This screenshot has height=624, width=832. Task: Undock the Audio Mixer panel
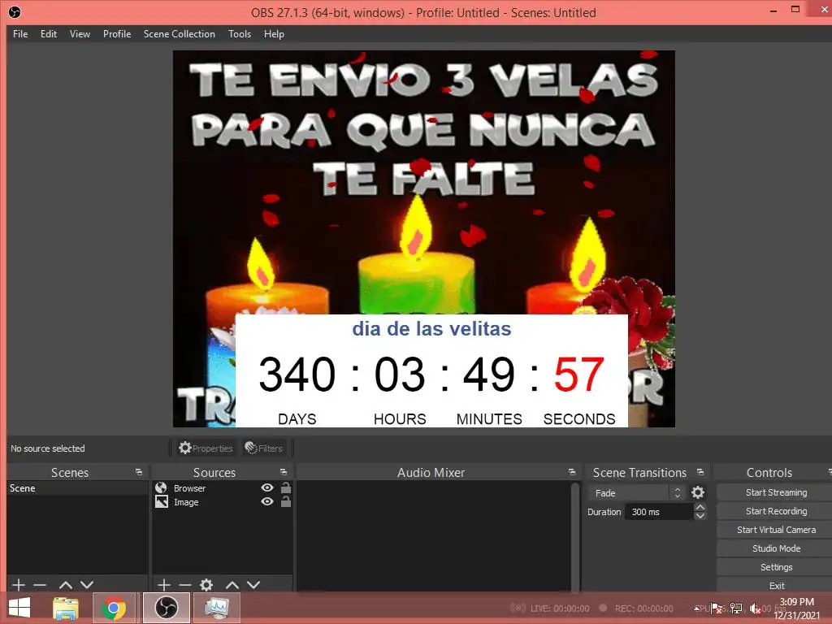[x=571, y=472]
